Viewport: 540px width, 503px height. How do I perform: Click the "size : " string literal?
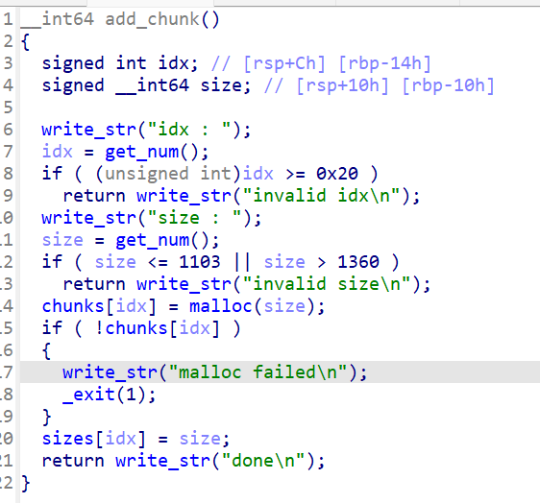(x=195, y=218)
